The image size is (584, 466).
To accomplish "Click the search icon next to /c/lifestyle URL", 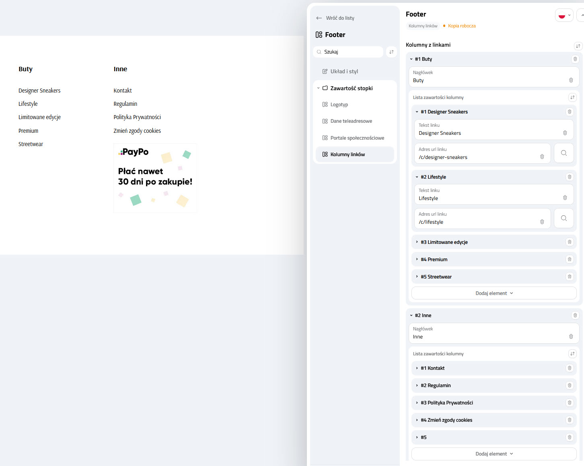I will [x=563, y=219].
